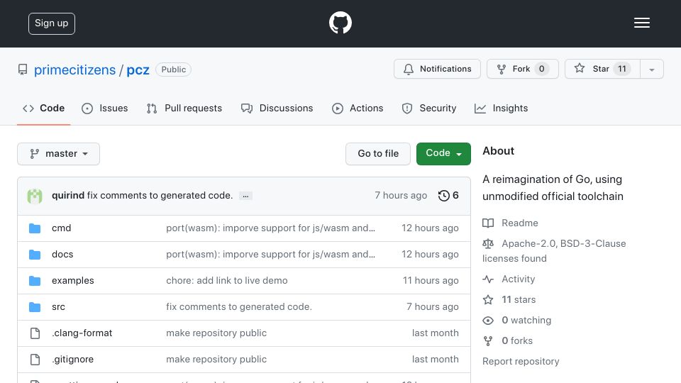Click the Activity pulse icon
Viewport: 681px width, 383px height.
pyautogui.click(x=488, y=279)
